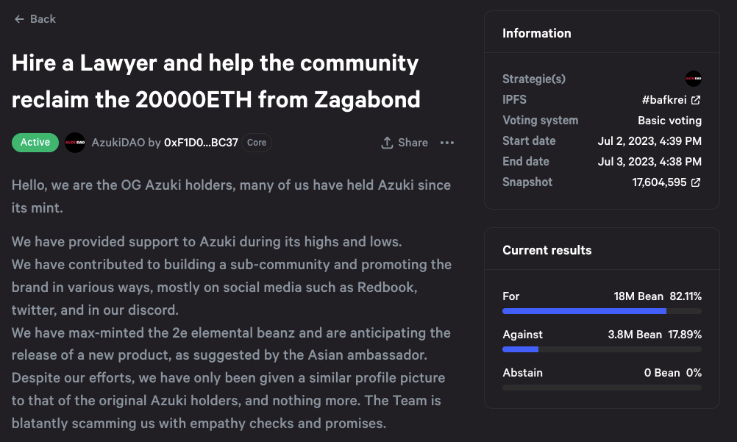737x442 pixels.
Task: Open the AzukiDAO space link
Action: pos(118,143)
